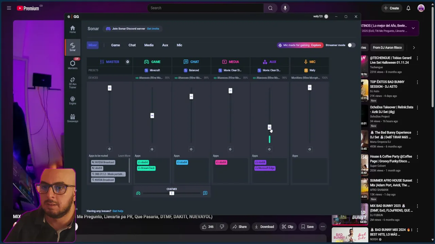Viewport: 435px width, 244px height.
Task: Click the Game volume slider handle
Action: (x=152, y=116)
